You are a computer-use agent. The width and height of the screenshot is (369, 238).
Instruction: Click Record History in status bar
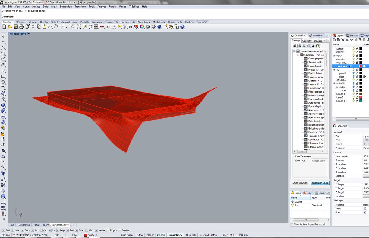[209, 235]
